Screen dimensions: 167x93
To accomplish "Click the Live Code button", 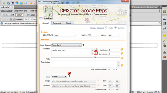I will click(x=31, y=15).
